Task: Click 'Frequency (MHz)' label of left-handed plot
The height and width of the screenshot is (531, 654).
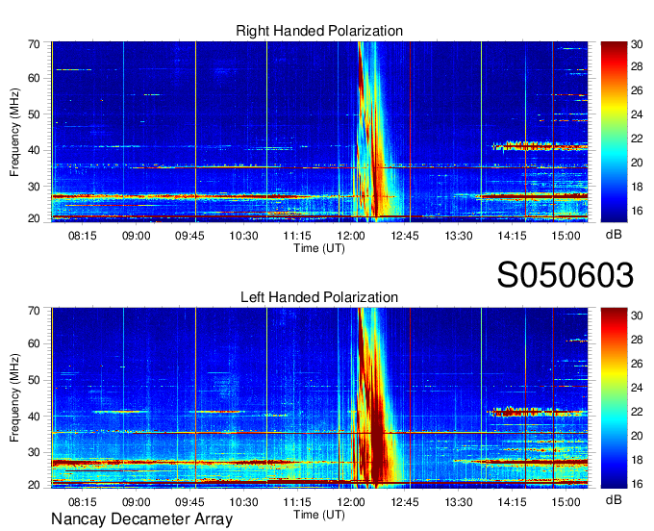Action: coord(14,398)
